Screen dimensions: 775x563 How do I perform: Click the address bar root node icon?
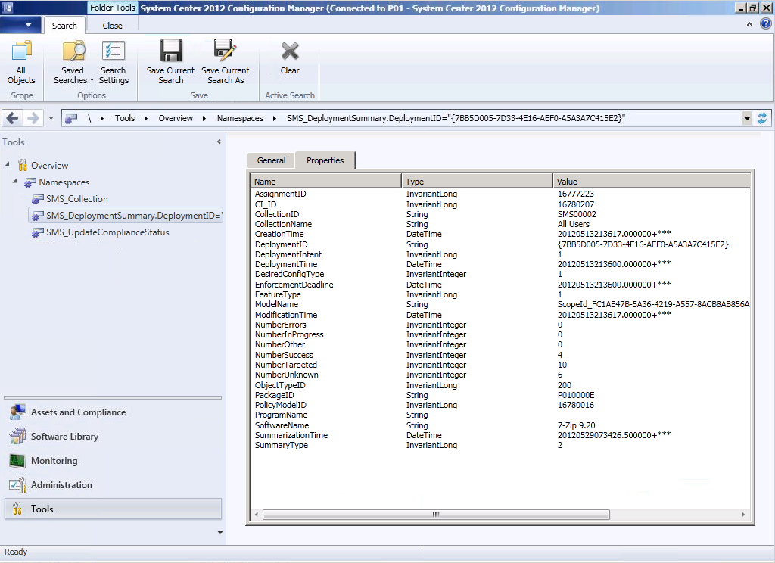coord(71,118)
